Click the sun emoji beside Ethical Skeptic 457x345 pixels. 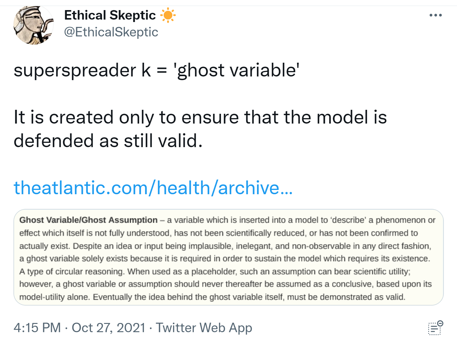click(168, 15)
